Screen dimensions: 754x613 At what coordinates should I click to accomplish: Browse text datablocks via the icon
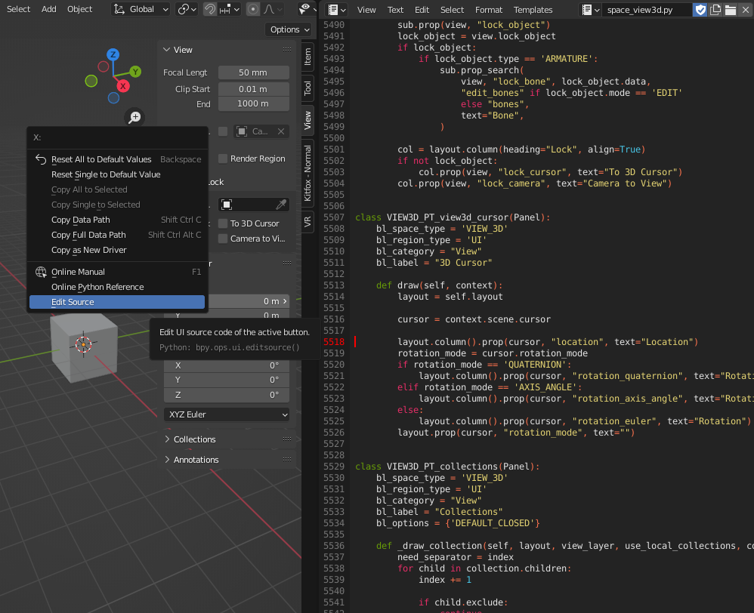[x=591, y=10]
